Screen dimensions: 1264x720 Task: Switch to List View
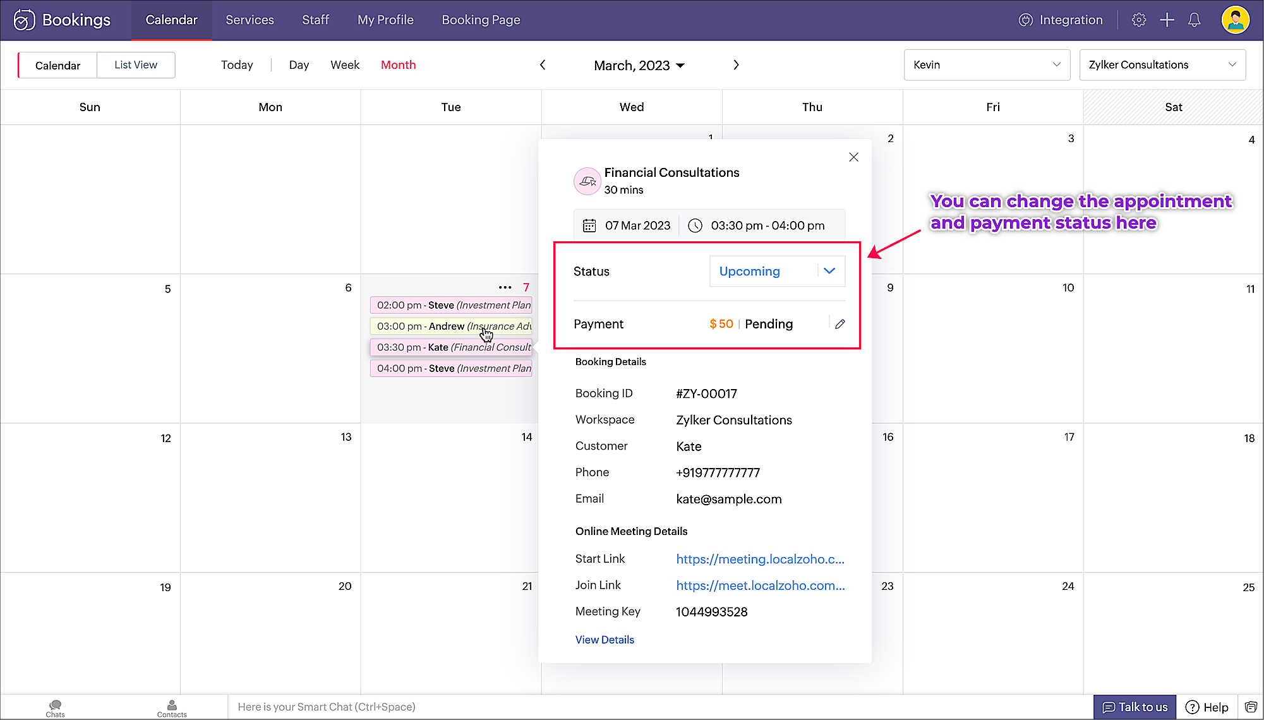(x=136, y=65)
